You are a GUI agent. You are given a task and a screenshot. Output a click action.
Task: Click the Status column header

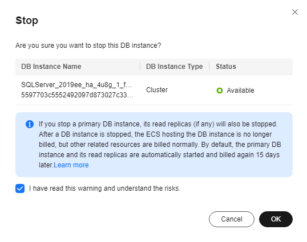(x=226, y=67)
